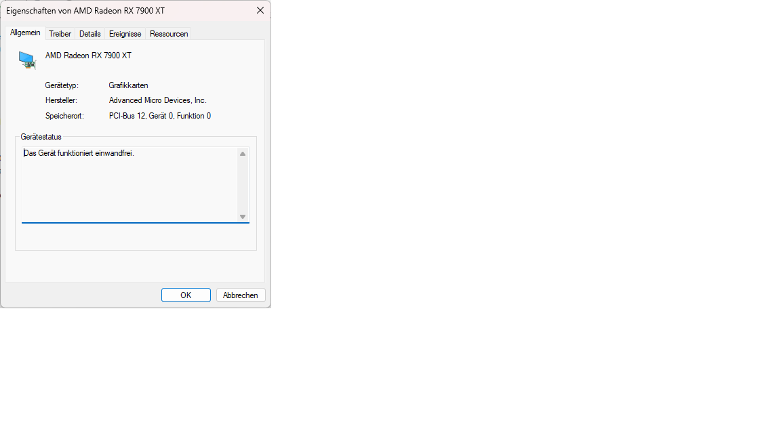Open the Details tab
Image resolution: width=781 pixels, height=439 pixels.
click(89, 34)
